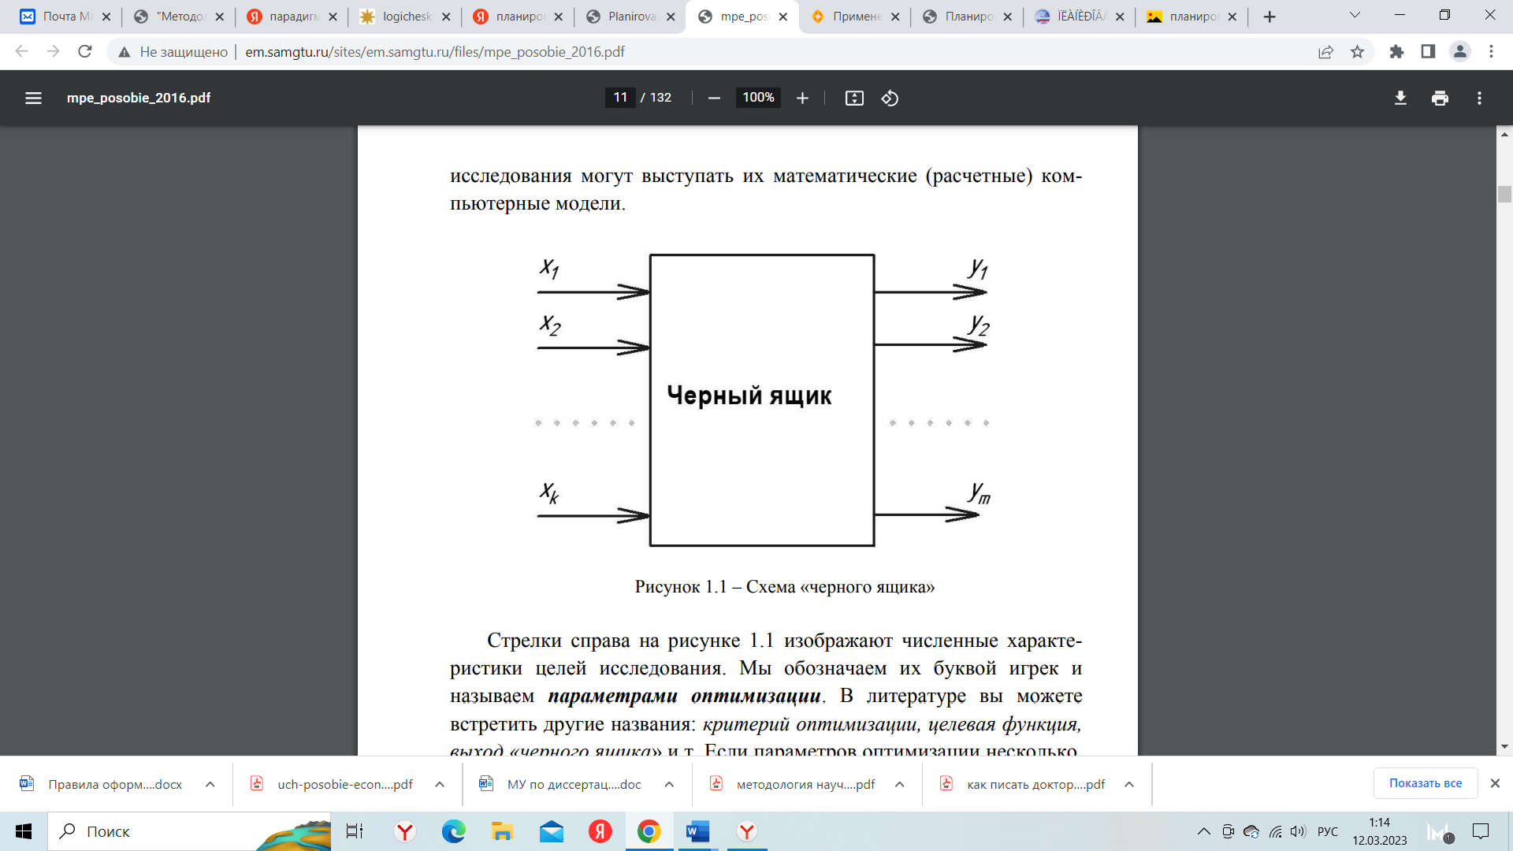Open PDF viewer more actions menu
Screen dimensions: 1513x851
(1479, 98)
